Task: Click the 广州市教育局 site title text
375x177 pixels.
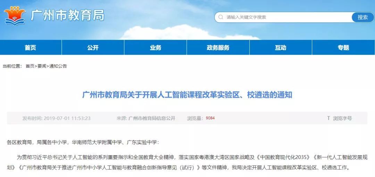Action: tap(67, 15)
